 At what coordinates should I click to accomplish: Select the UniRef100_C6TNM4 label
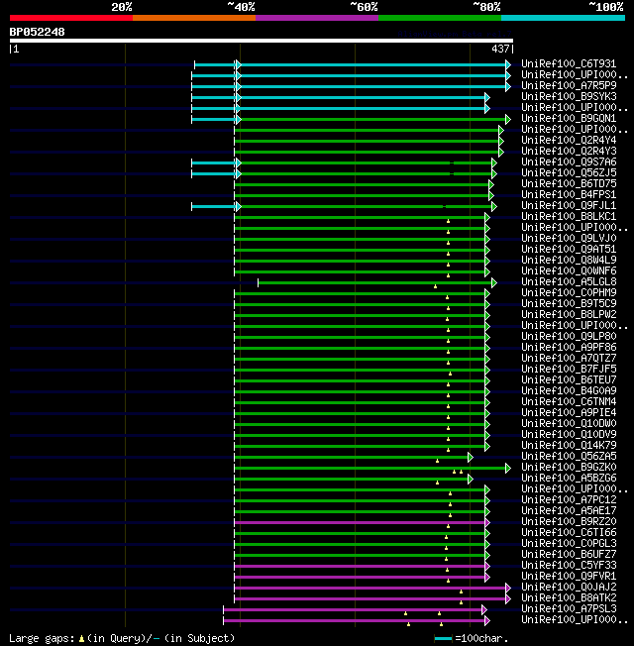click(569, 401)
